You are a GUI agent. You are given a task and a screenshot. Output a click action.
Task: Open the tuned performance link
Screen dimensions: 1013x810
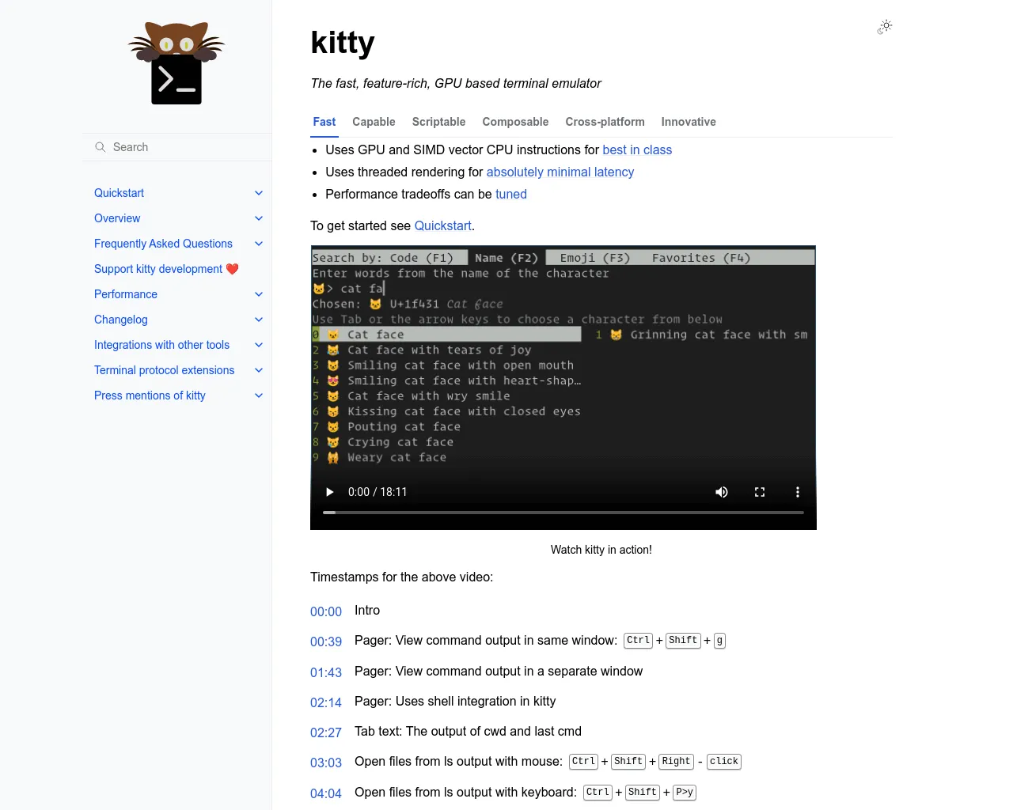(x=511, y=194)
